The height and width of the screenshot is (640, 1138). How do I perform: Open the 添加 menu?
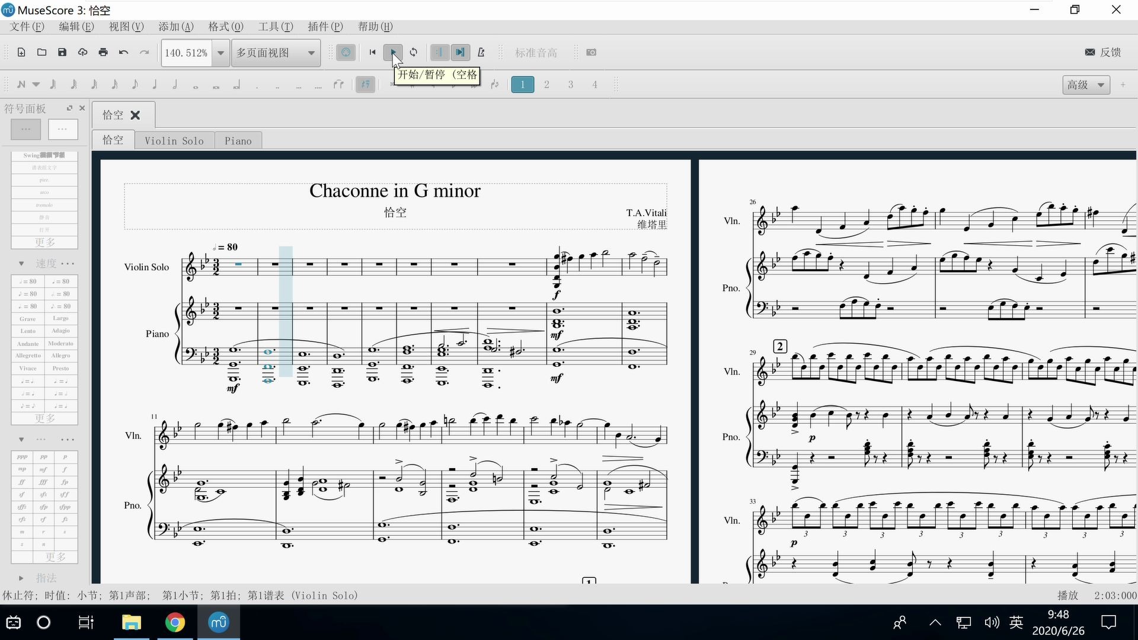[176, 27]
